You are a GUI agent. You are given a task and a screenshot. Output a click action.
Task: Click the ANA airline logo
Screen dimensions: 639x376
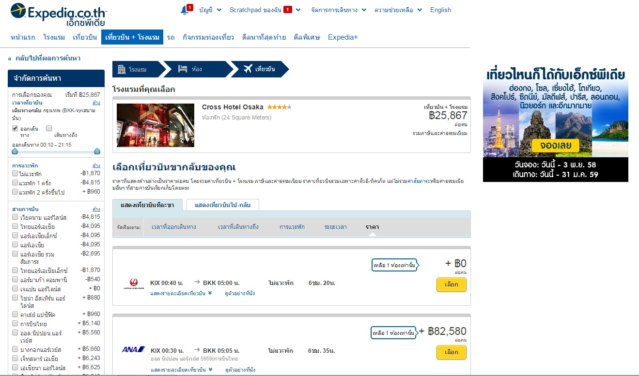coord(134,349)
